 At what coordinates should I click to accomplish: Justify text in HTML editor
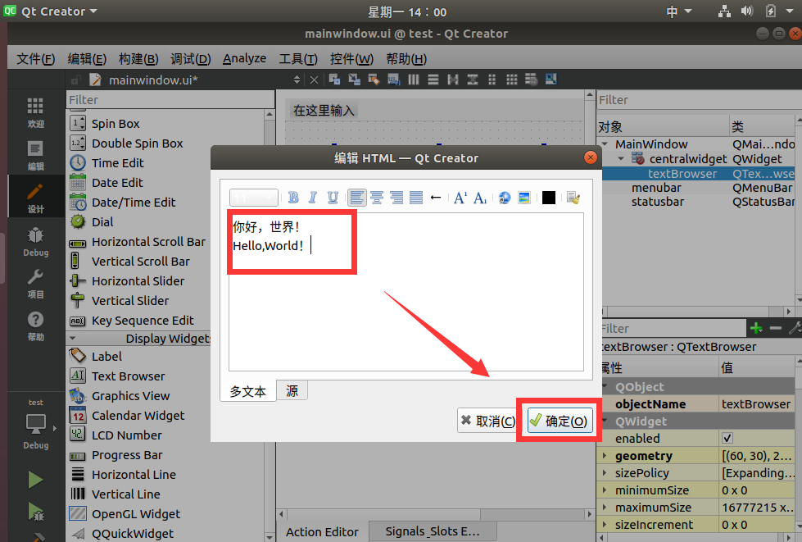tap(416, 198)
